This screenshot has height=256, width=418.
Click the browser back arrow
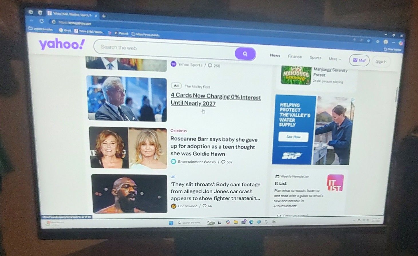pos(31,20)
